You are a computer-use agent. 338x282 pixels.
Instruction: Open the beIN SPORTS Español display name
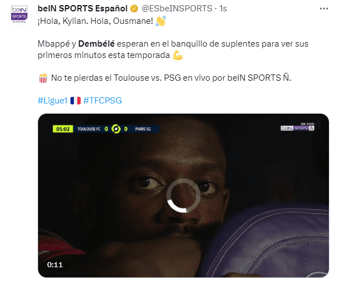[x=82, y=9]
